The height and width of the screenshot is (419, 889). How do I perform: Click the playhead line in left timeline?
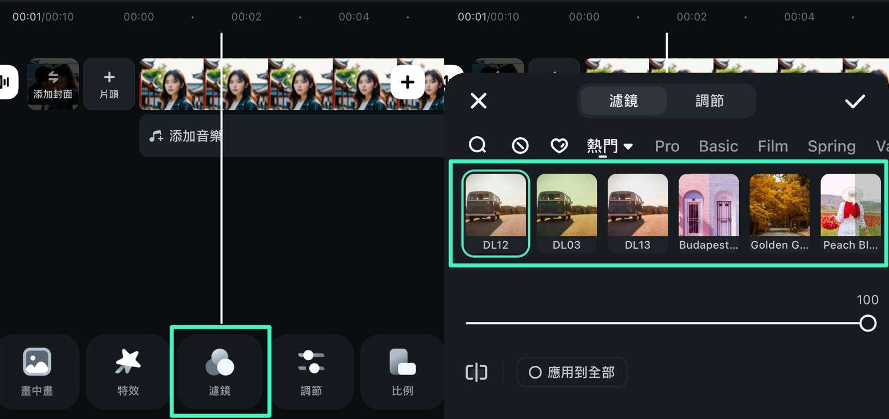(x=221, y=177)
